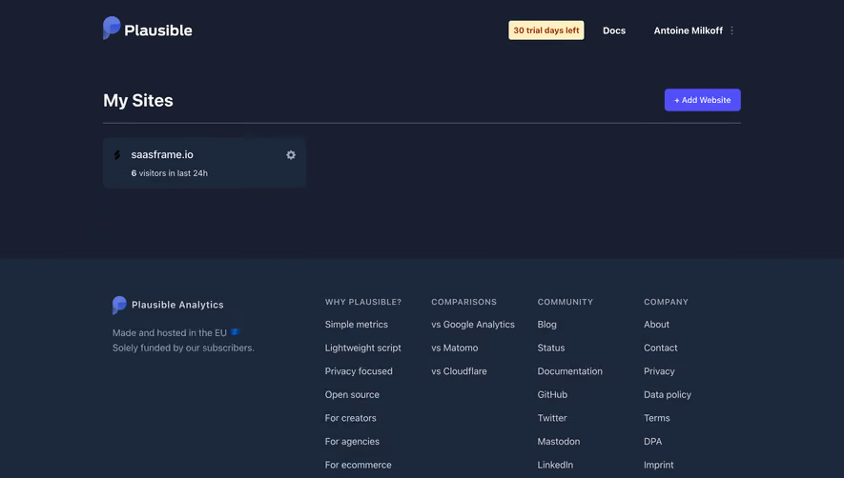844x478 pixels.
Task: Open Simple metrics footer link
Action: (x=356, y=325)
